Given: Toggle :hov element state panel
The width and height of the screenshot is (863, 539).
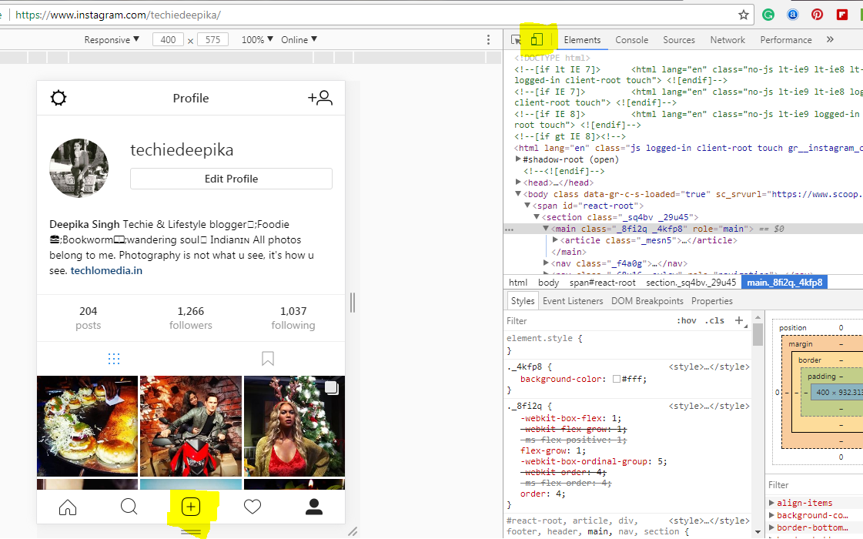Looking at the screenshot, I should click(687, 320).
